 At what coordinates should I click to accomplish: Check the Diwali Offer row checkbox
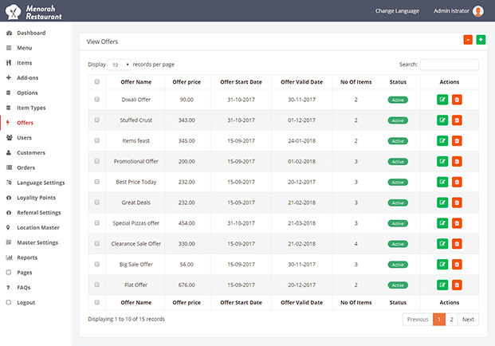97,100
